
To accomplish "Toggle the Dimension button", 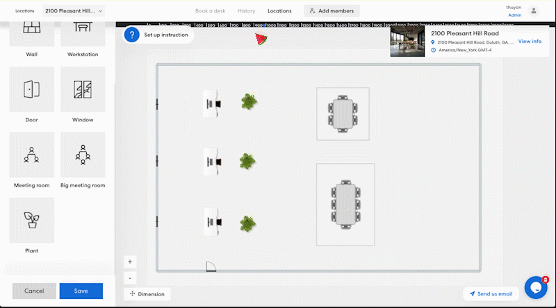I will (x=147, y=294).
